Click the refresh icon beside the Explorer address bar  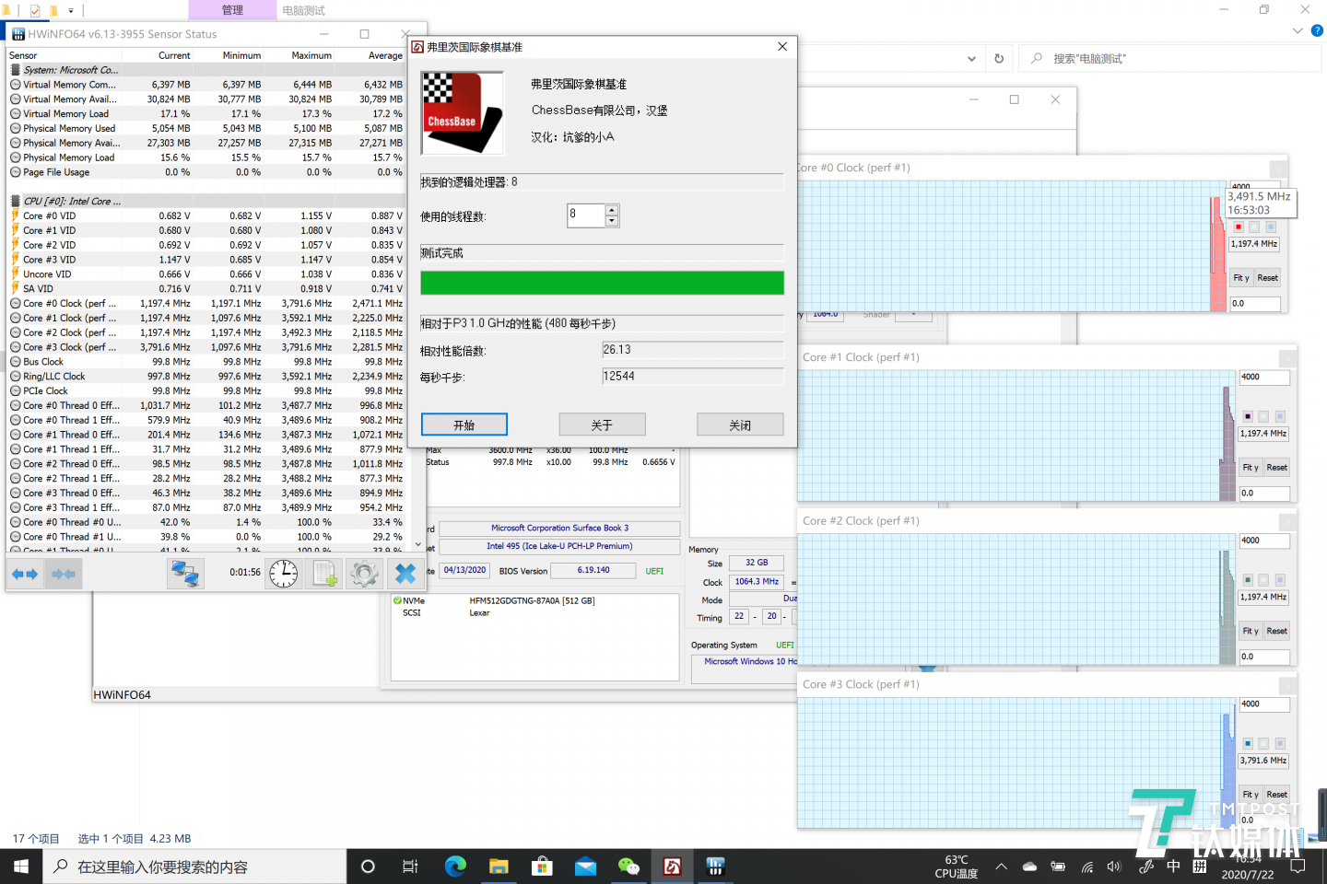tap(999, 59)
